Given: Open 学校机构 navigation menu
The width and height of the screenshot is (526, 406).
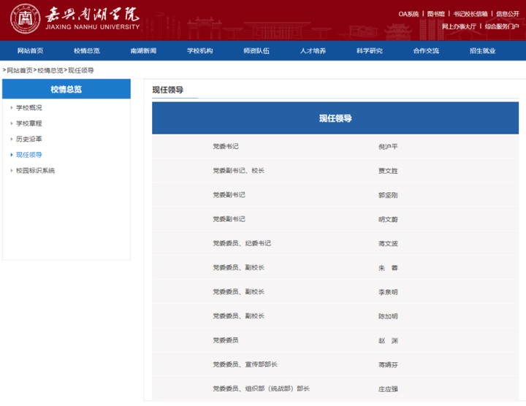Looking at the screenshot, I should tap(199, 51).
